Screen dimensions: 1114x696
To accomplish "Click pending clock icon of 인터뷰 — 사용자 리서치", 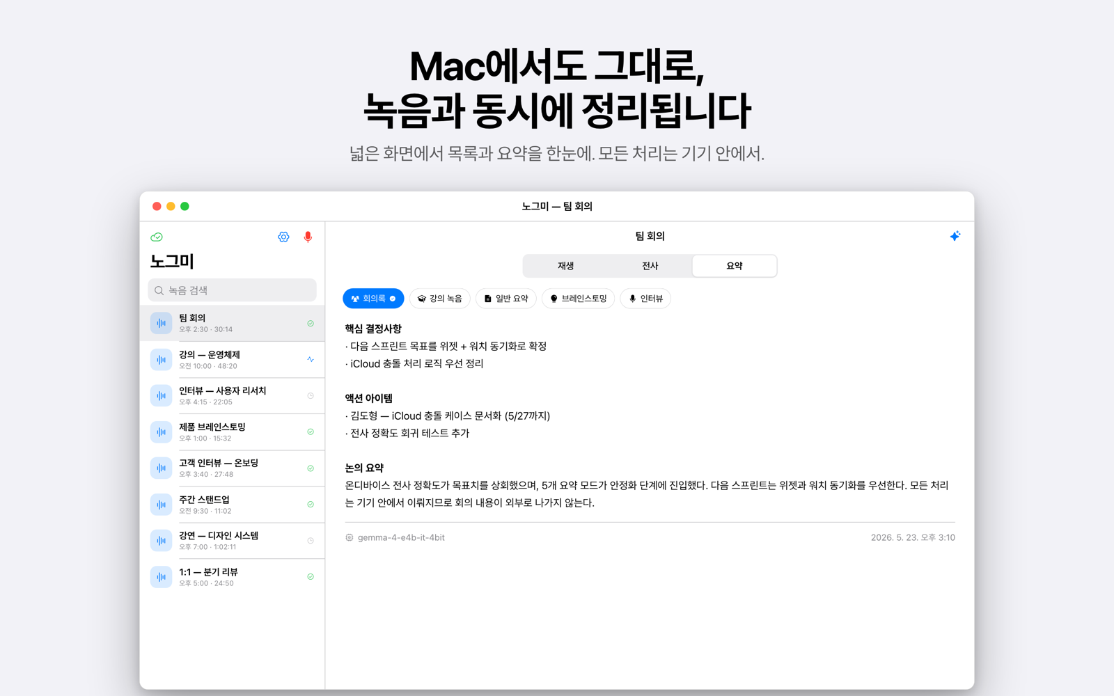I will pyautogui.click(x=311, y=395).
